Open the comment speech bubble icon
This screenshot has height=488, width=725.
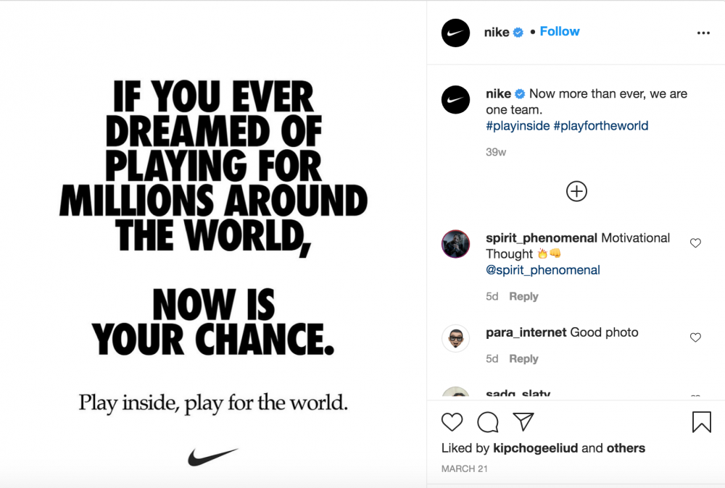488,422
